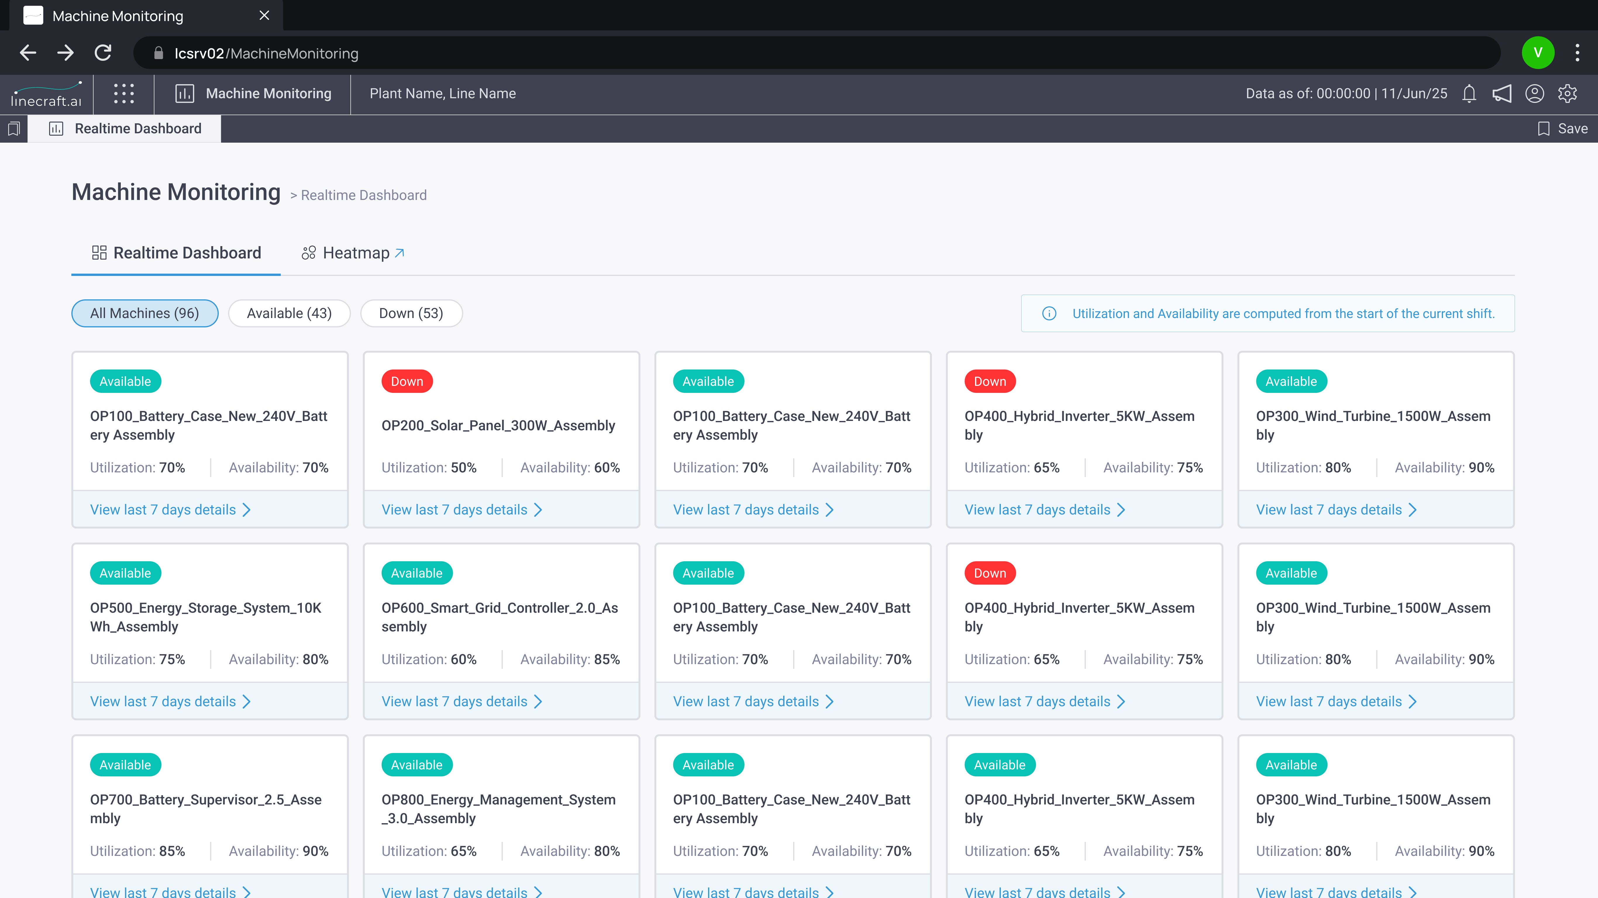
Task: Filter by Down (53) machines
Action: [411, 313]
